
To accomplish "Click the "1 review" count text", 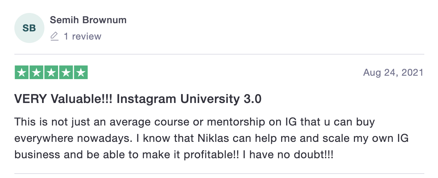I will [x=82, y=36].
